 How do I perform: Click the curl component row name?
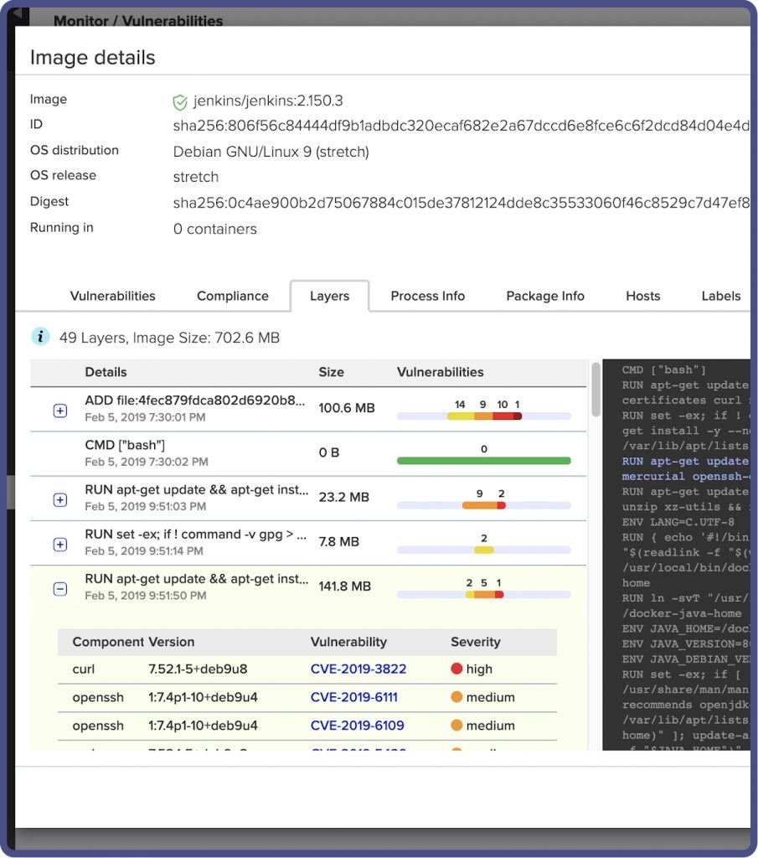point(84,669)
